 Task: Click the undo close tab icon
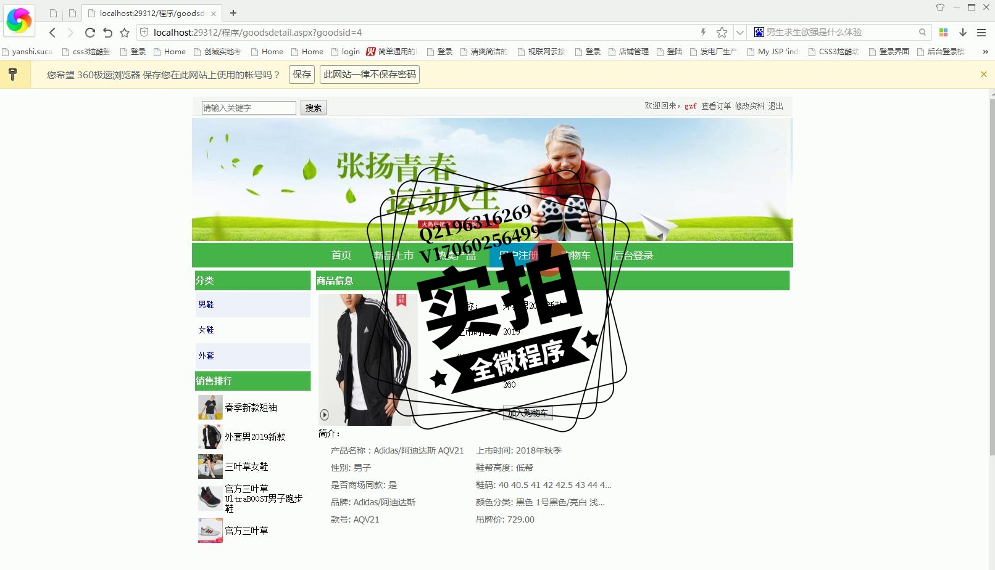click(107, 33)
